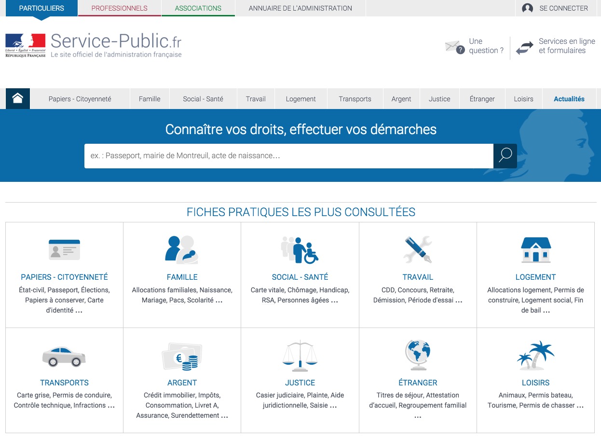
Task: Focus the search input field
Action: coord(288,156)
